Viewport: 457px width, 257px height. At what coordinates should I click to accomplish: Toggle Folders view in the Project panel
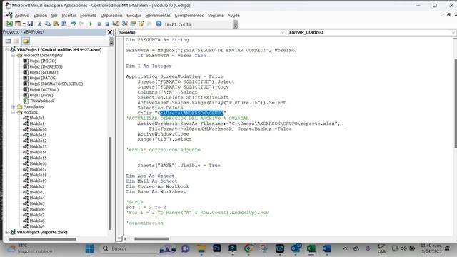point(26,41)
